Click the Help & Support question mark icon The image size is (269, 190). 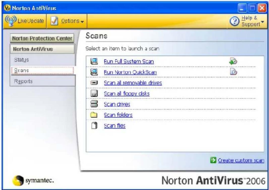coord(234,21)
